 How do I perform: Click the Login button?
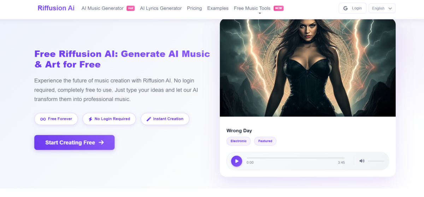coord(352,8)
